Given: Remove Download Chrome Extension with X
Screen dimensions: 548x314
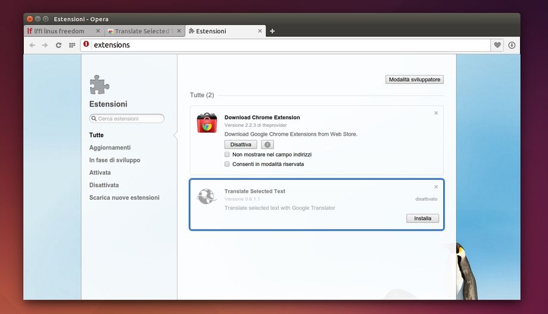Looking at the screenshot, I should point(436,113).
